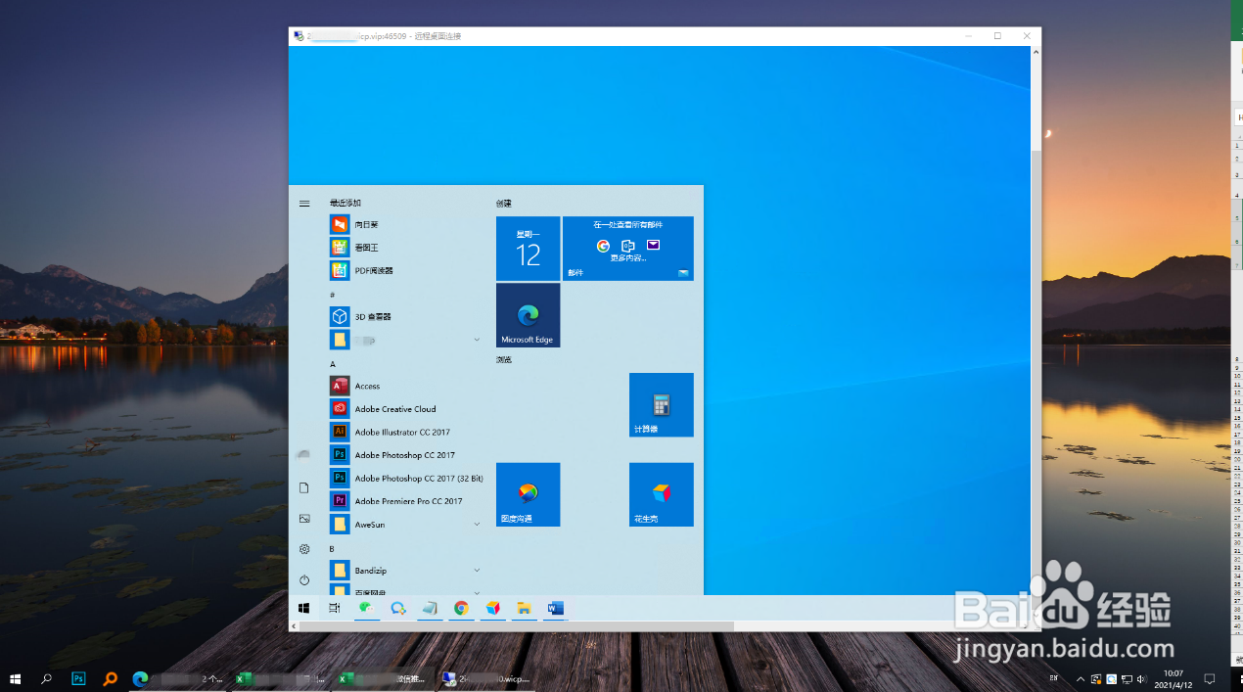Open the remote Start button
This screenshot has height=692, width=1243.
click(304, 608)
